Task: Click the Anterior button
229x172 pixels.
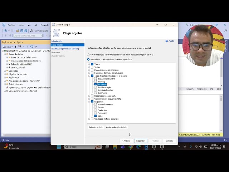Action: click(x=126, y=141)
